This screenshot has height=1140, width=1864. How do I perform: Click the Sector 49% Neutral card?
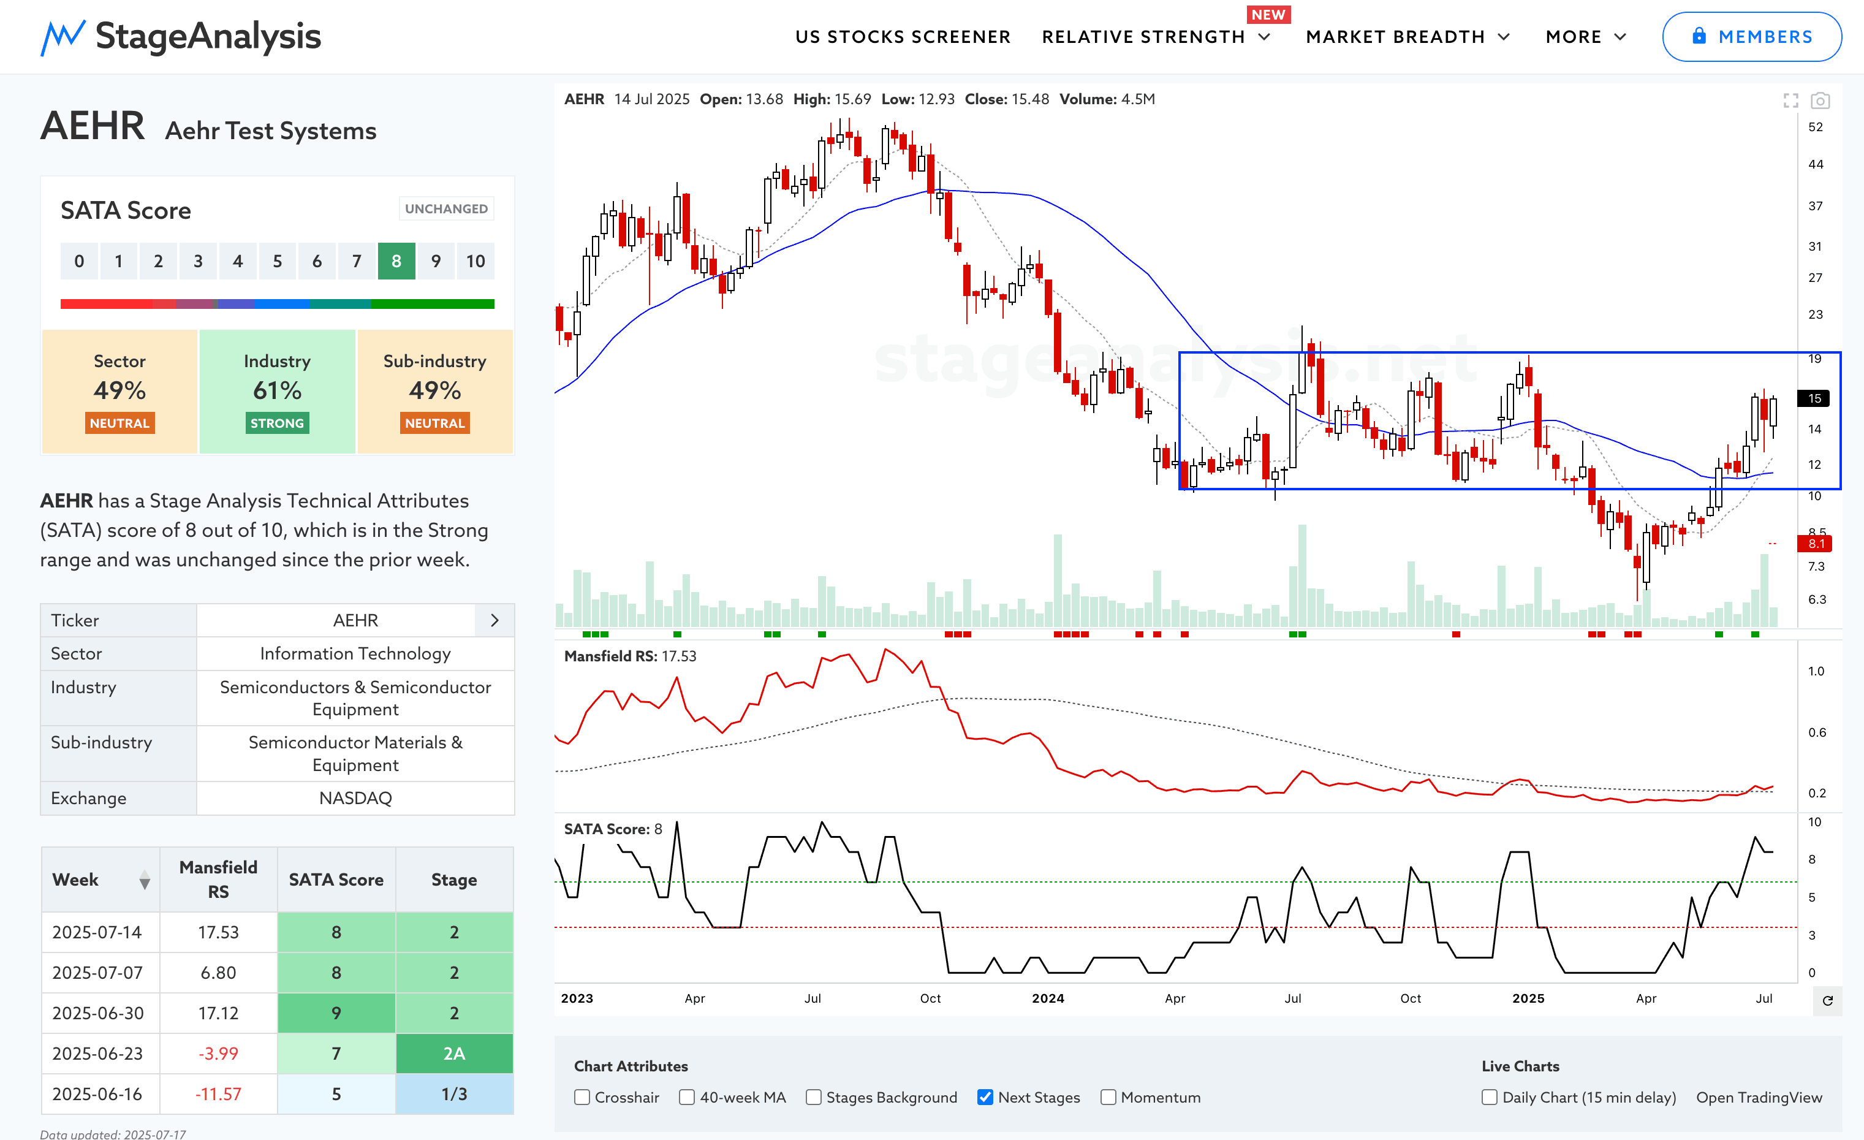tap(119, 391)
